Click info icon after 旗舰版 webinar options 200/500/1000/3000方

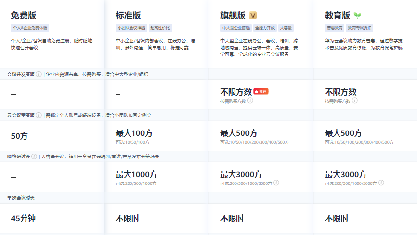pos(276,183)
